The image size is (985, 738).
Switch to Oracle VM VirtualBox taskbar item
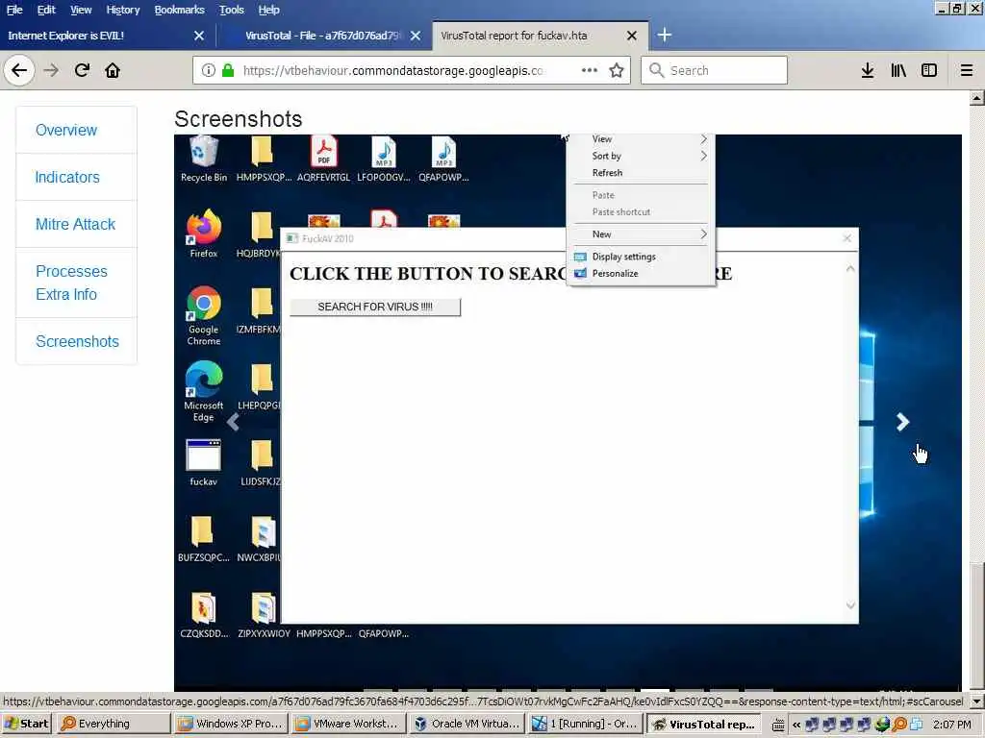pos(467,724)
